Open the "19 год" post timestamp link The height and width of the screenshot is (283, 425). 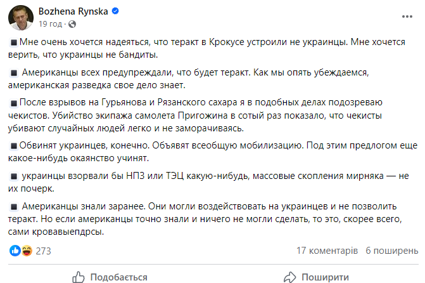pyautogui.click(x=50, y=23)
